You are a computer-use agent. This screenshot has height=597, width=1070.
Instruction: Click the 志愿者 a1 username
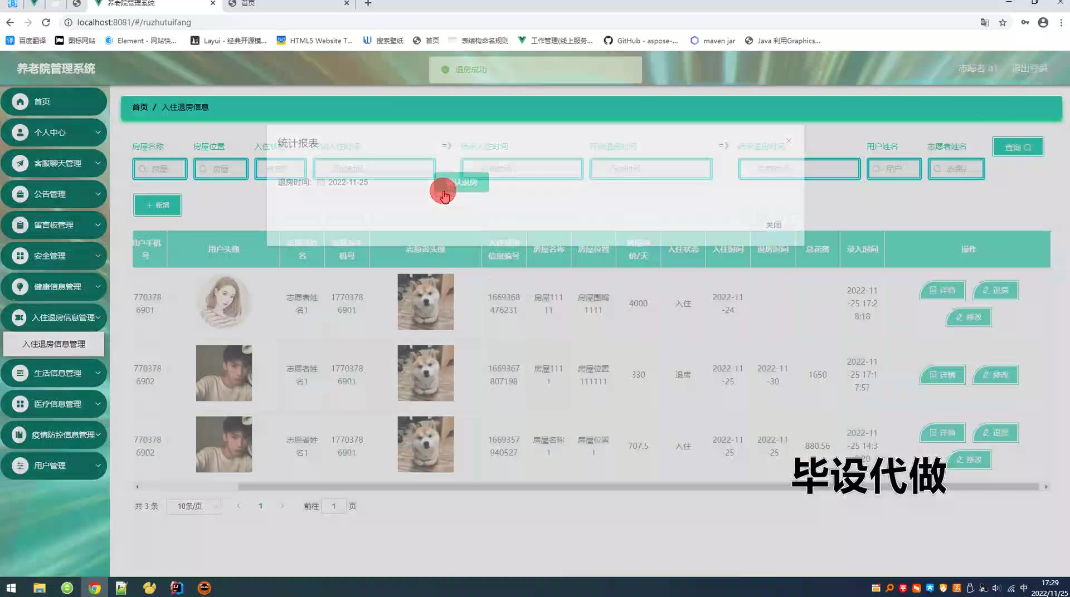pyautogui.click(x=977, y=68)
